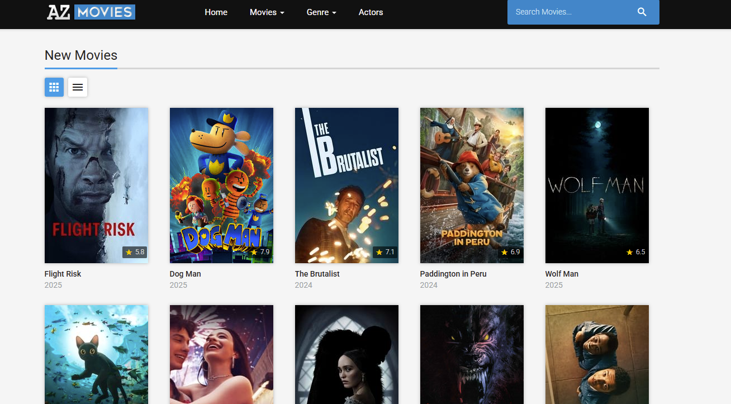Click the 2024 year under The Brutalist
The image size is (731, 404).
[303, 285]
